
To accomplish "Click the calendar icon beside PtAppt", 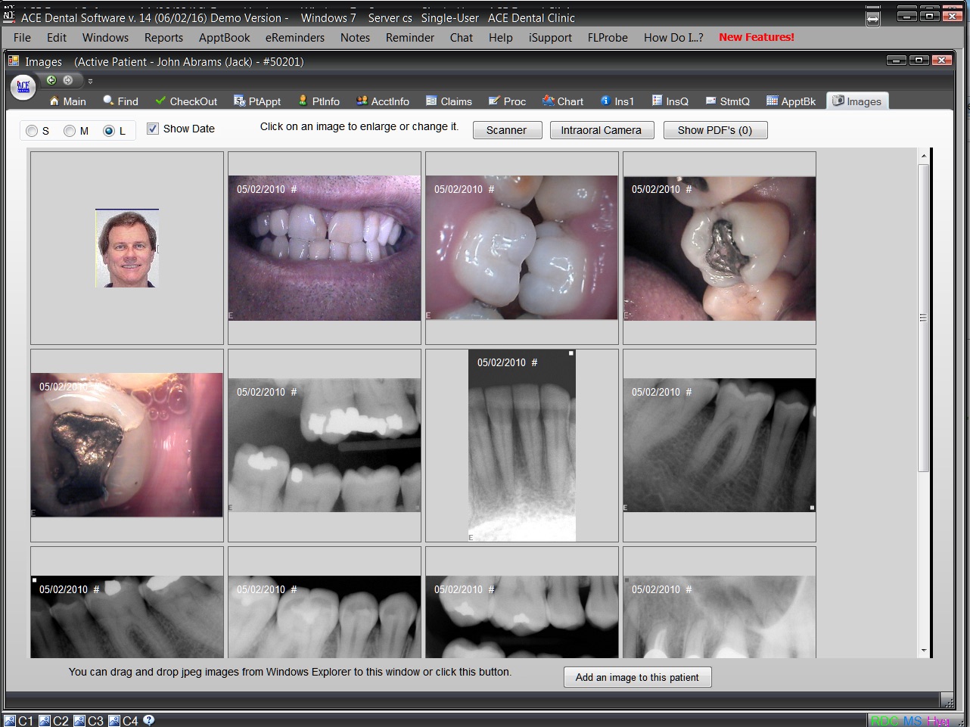I will pos(240,101).
